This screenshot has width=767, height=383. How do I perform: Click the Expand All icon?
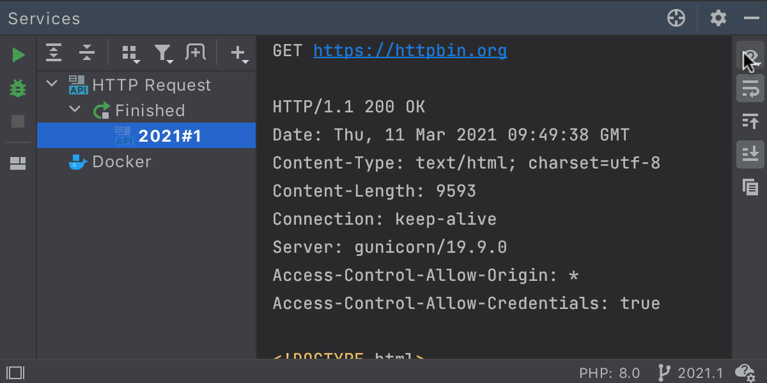coord(54,53)
